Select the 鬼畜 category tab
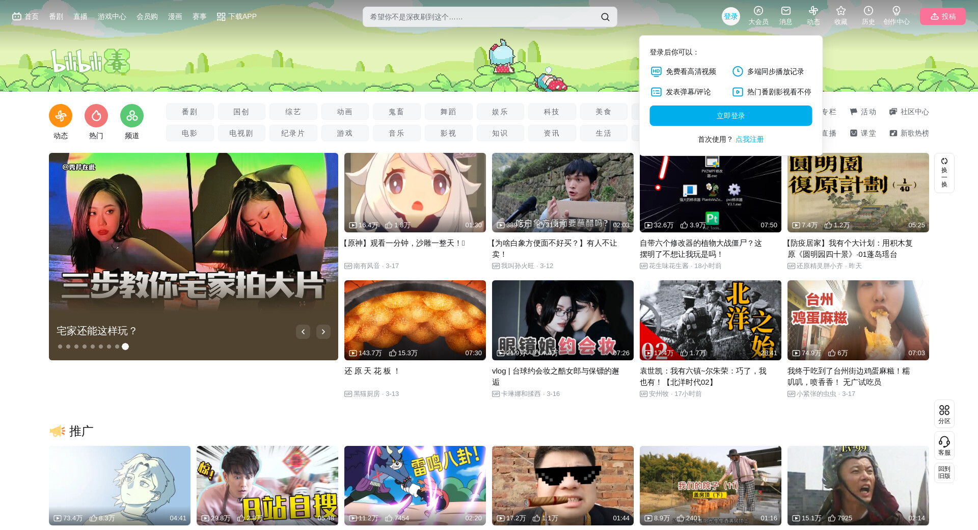 pos(396,112)
